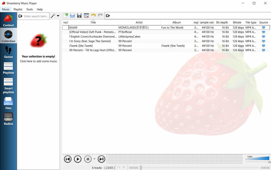The image size is (271, 170).
Task: Select the Kuchizuke Diamond English Cover track
Action: pos(92,37)
